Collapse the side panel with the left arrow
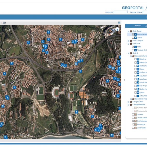The width and height of the screenshot is (147, 147). [124, 80]
